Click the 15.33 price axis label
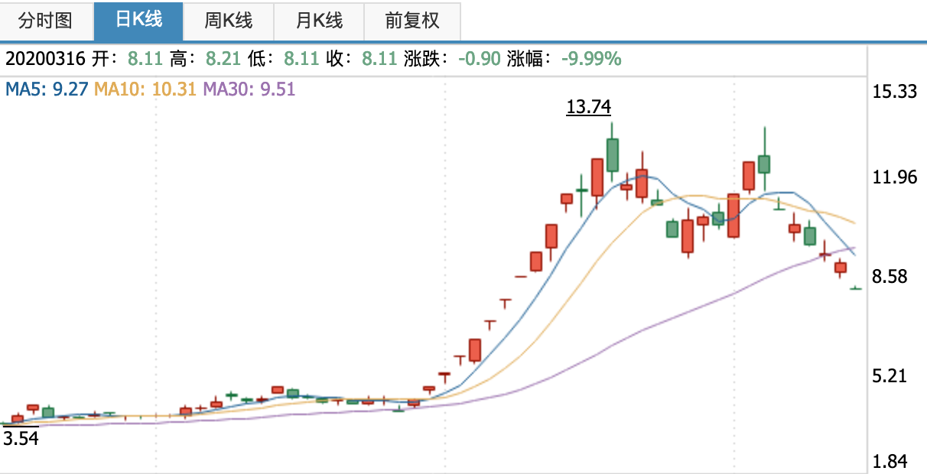 click(894, 92)
